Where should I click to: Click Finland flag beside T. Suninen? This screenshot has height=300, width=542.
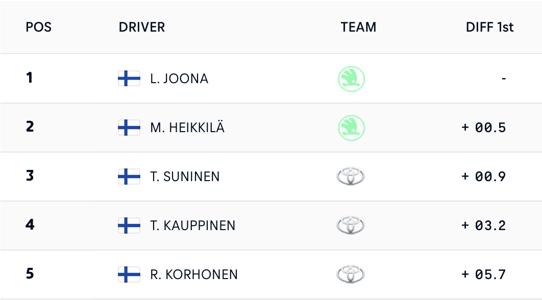point(129,177)
